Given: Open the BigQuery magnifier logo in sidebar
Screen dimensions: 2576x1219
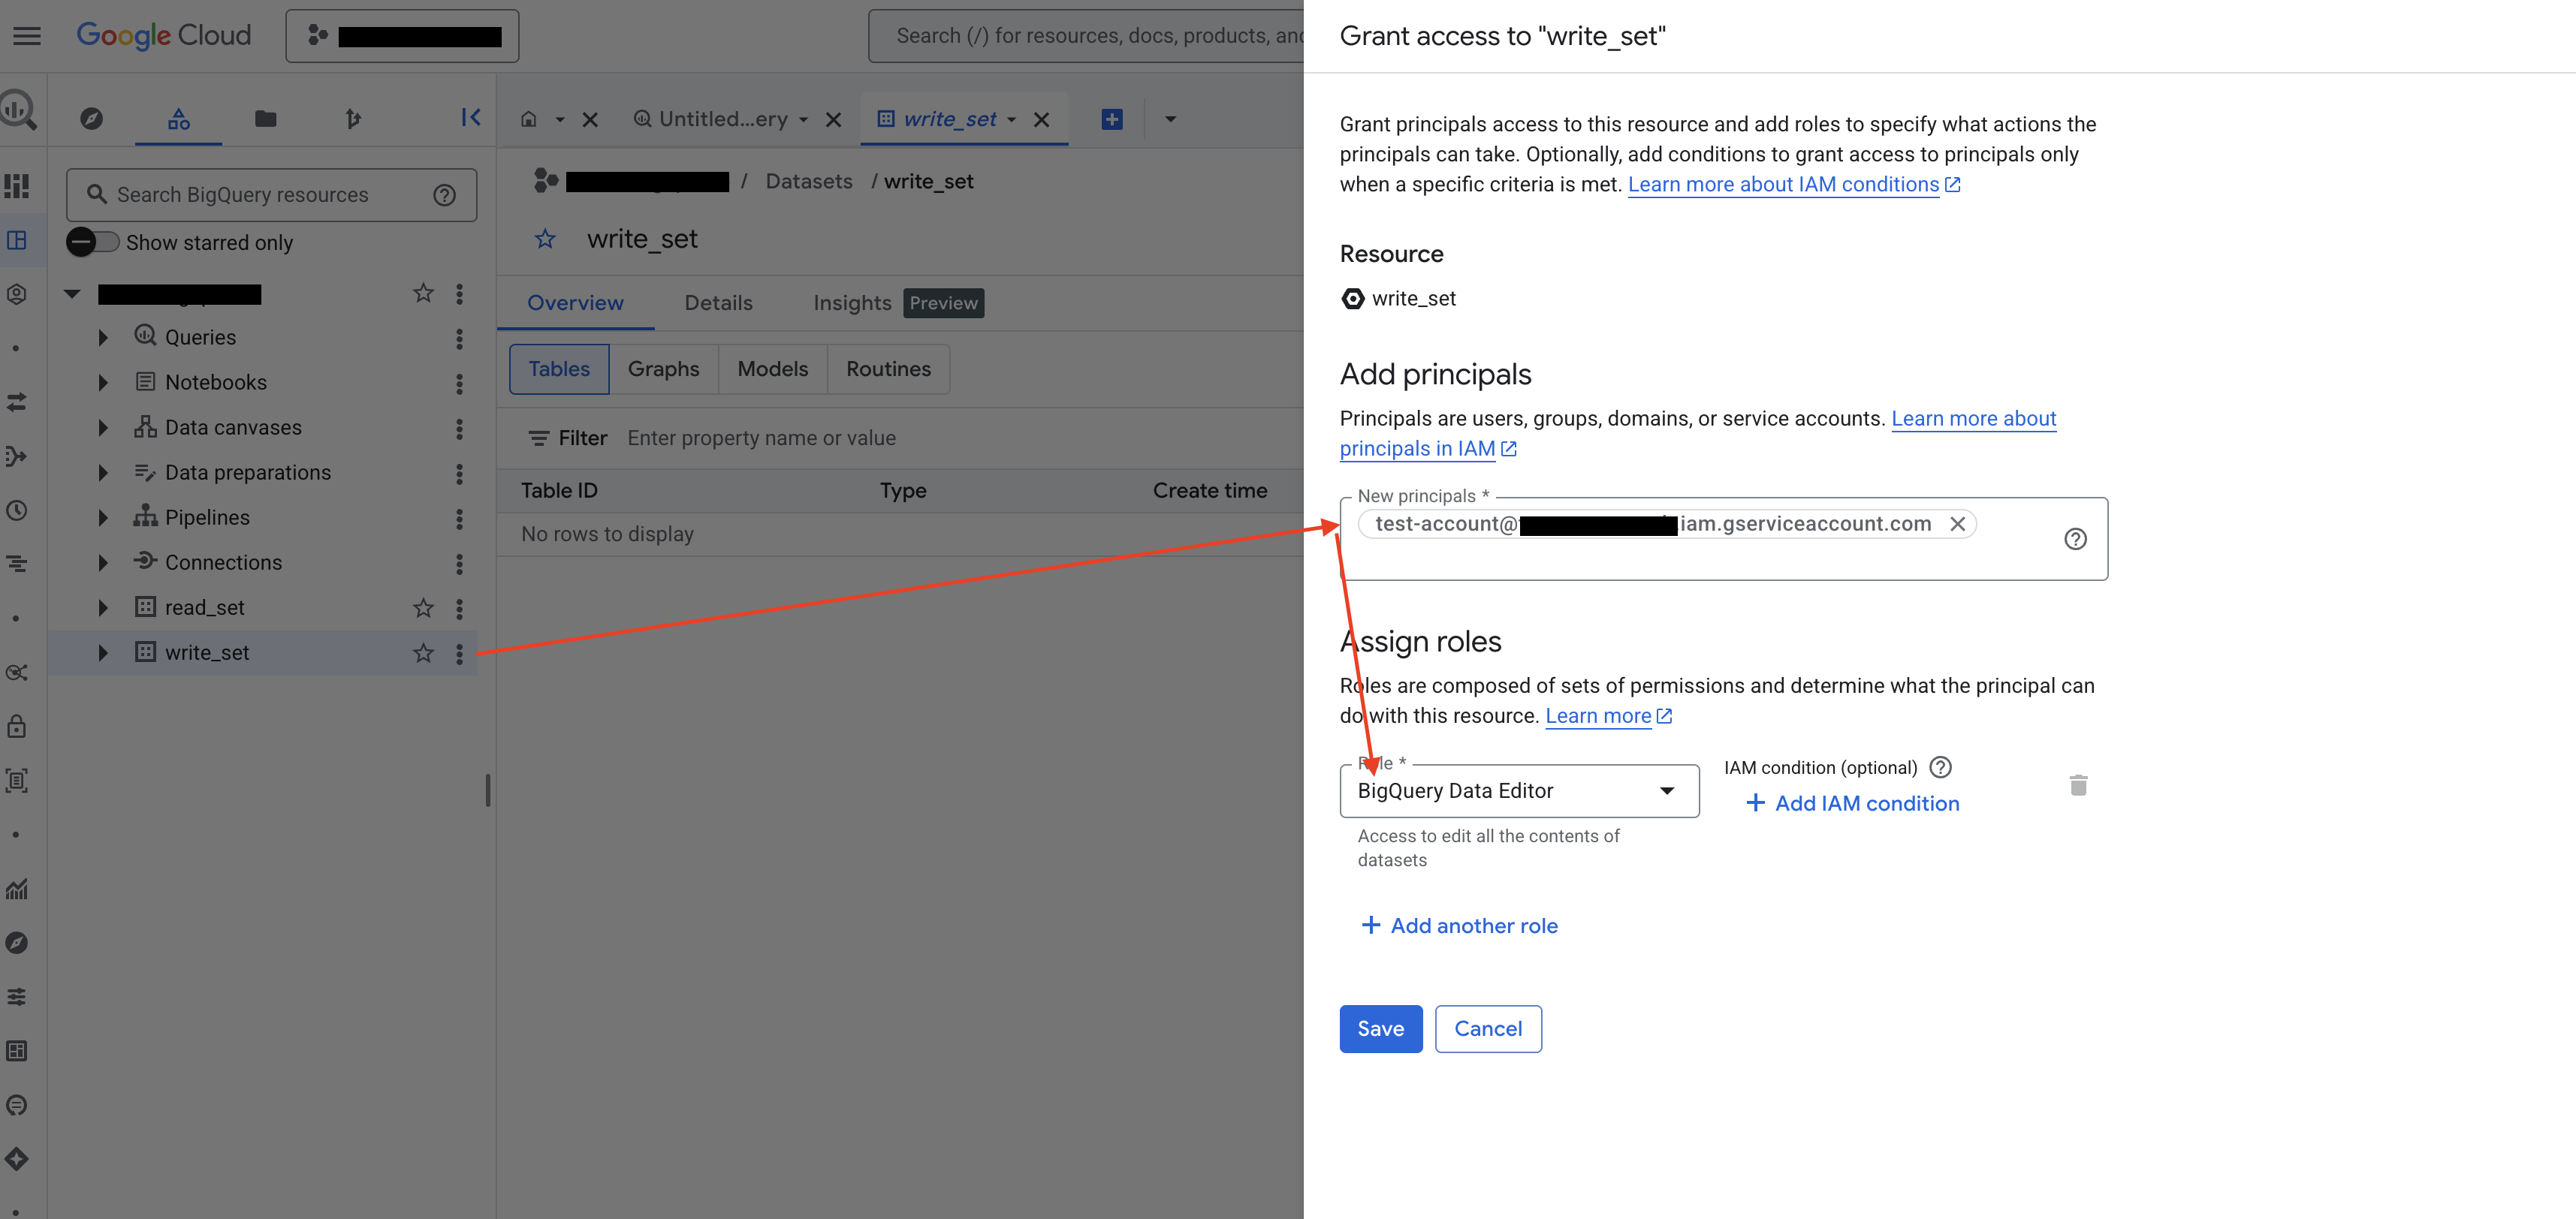Looking at the screenshot, I should click(x=18, y=110).
